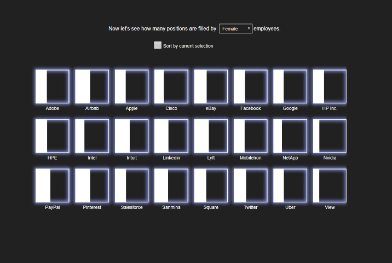Open the Female employee type dropdown
The height and width of the screenshot is (263, 392).
(x=235, y=29)
